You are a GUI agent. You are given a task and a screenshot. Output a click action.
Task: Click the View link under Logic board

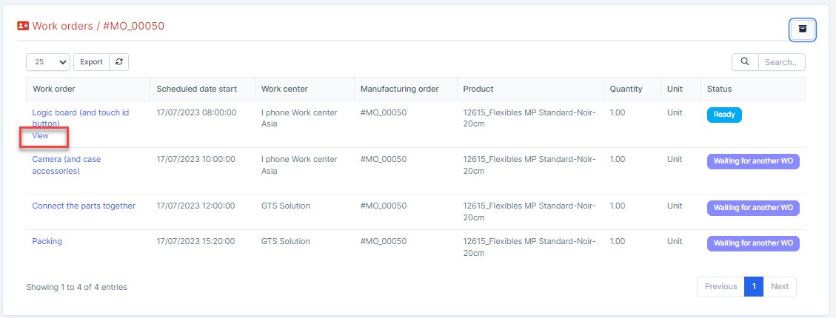click(x=41, y=136)
